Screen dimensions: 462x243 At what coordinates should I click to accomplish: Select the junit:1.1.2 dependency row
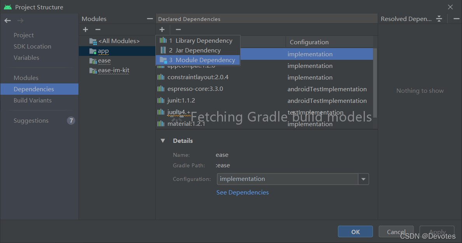(265, 101)
